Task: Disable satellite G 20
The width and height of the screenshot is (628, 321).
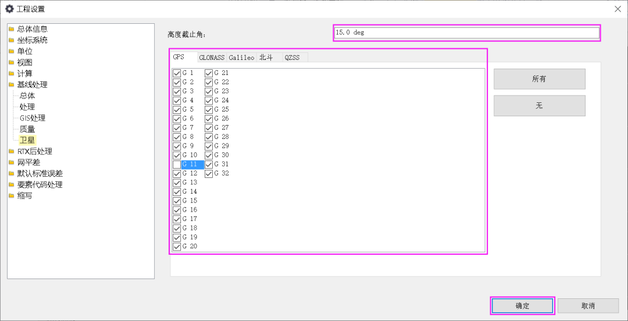Action: [177, 247]
